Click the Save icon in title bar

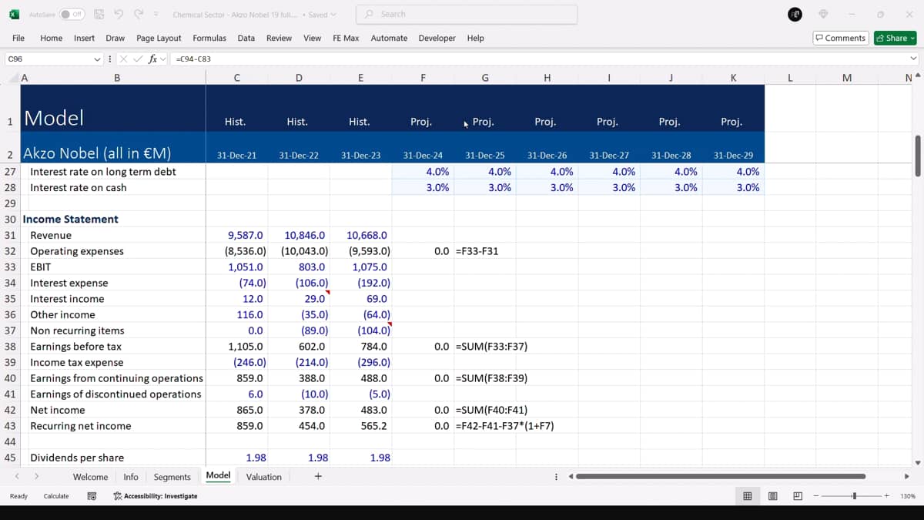coord(99,14)
